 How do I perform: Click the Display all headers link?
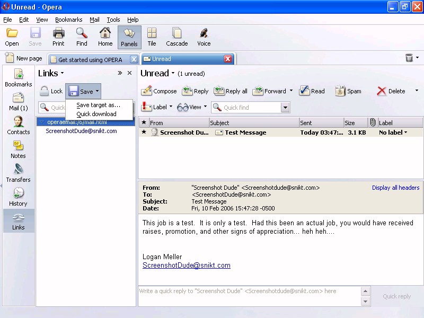tap(395, 188)
